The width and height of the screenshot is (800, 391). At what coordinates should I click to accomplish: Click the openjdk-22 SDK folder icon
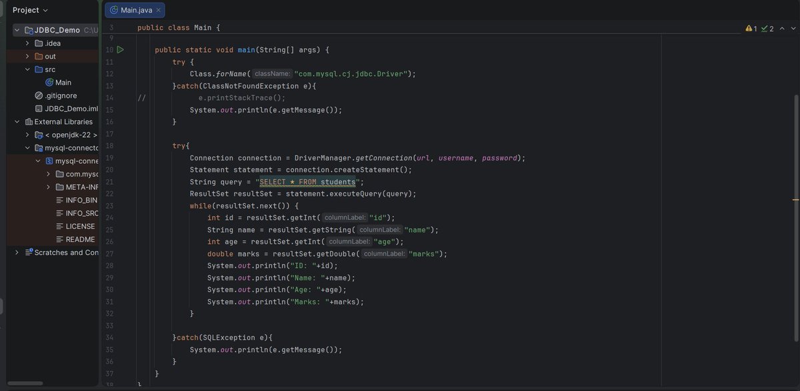tap(39, 135)
